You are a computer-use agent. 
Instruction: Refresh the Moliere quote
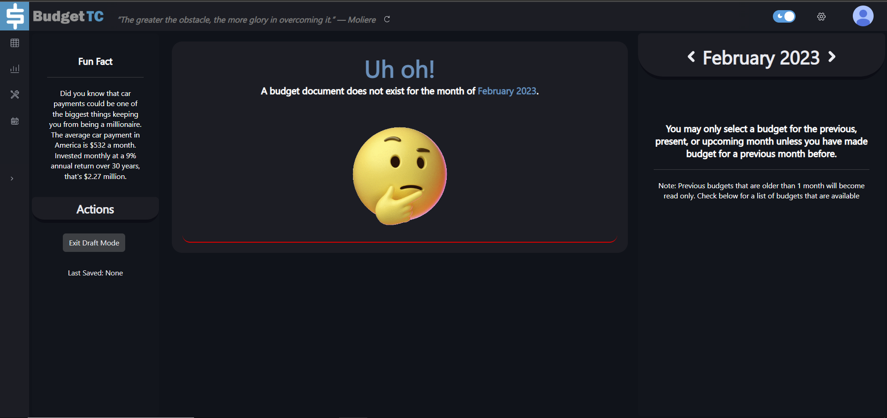click(x=387, y=19)
